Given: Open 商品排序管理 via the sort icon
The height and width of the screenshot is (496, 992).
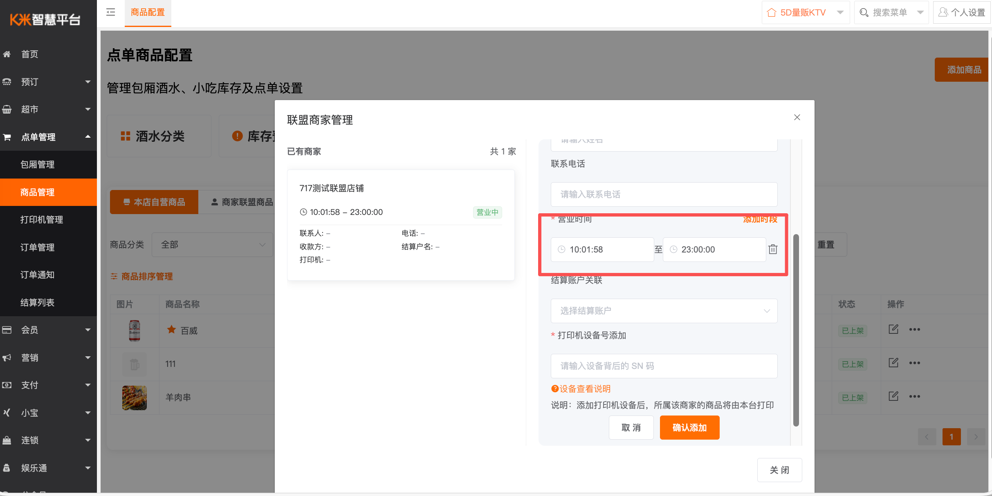Looking at the screenshot, I should click(x=114, y=276).
